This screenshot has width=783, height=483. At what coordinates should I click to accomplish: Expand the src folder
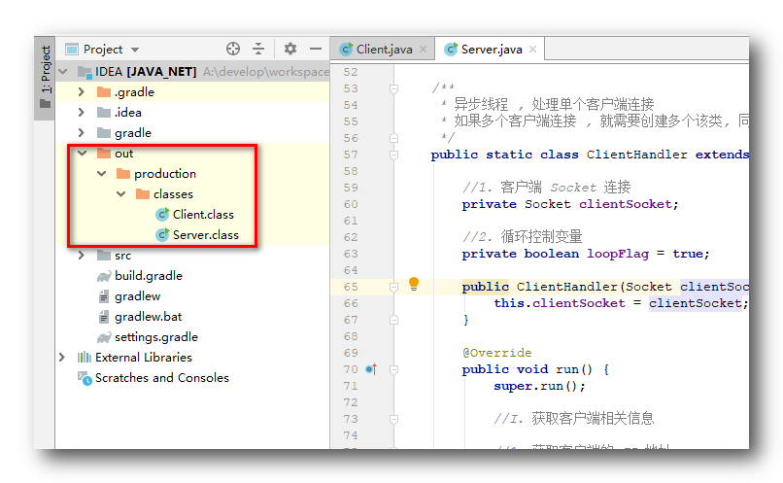click(x=82, y=256)
